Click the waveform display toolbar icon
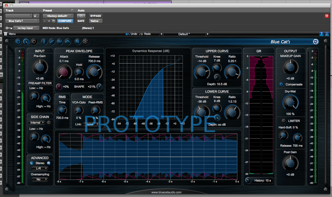Image resolution: width=332 pixels, height=197 pixels. coord(60,42)
